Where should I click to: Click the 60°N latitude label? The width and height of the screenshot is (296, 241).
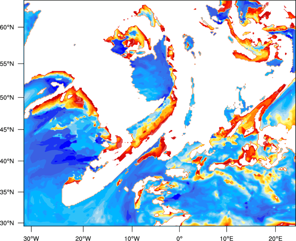click(x=7, y=27)
